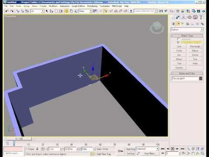Click the Donut shape button
This screenshot has width=209, height=157.
[x=195, y=55]
